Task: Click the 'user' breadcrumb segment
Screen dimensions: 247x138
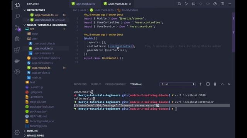Action: coord(83,10)
